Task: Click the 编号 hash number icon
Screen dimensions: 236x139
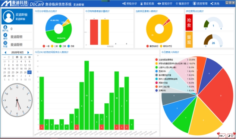Action: pyautogui.click(x=5, y=35)
